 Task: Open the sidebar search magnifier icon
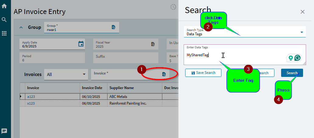pos(4,19)
